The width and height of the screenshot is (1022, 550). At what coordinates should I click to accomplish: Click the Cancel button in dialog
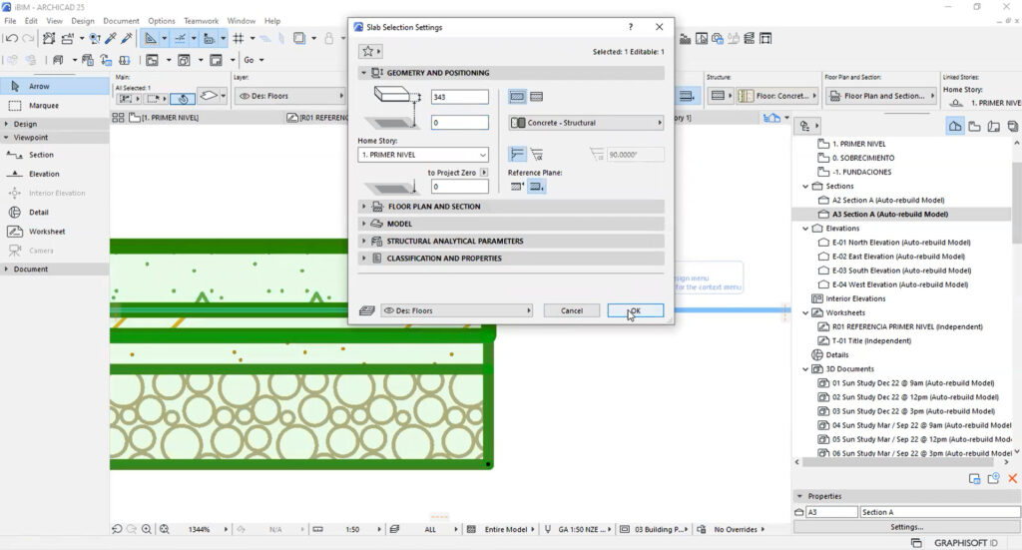click(x=571, y=310)
